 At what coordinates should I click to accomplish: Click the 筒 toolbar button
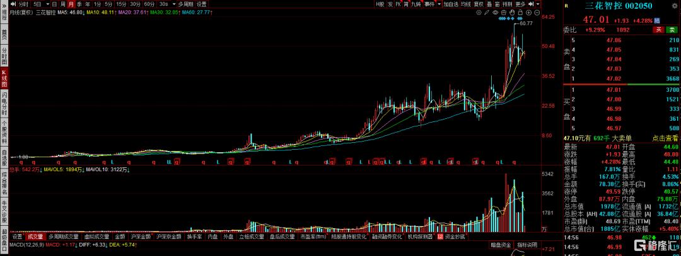[x=405, y=4]
